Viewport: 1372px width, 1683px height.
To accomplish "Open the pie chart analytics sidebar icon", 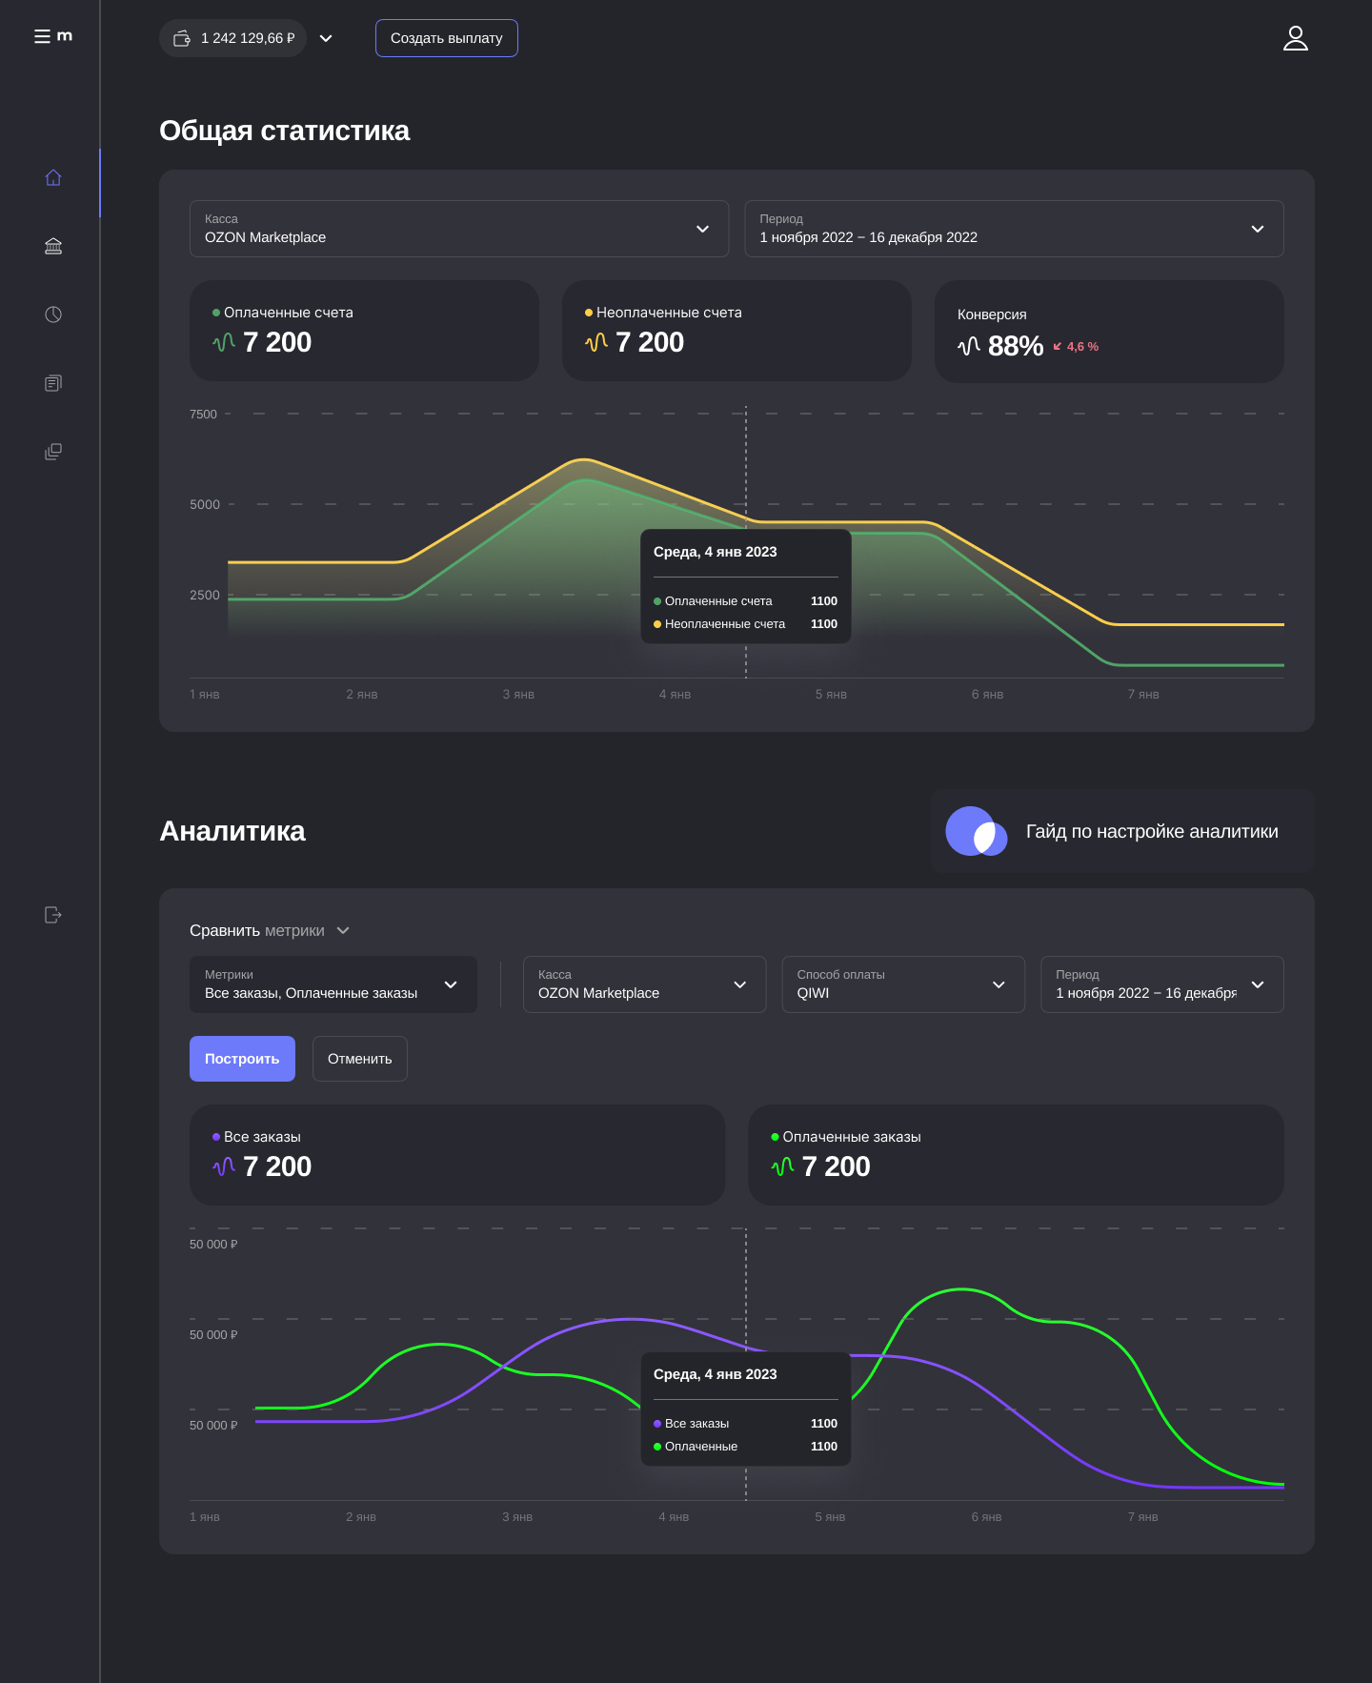I will click(53, 314).
